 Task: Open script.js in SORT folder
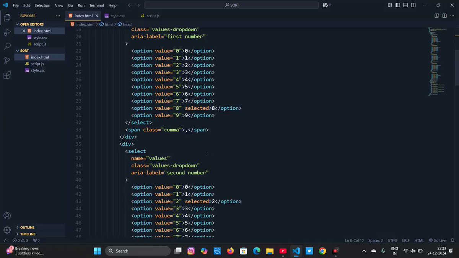pos(37,64)
